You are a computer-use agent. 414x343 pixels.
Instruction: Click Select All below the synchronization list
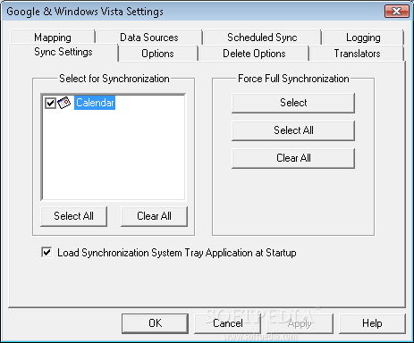[x=73, y=216]
